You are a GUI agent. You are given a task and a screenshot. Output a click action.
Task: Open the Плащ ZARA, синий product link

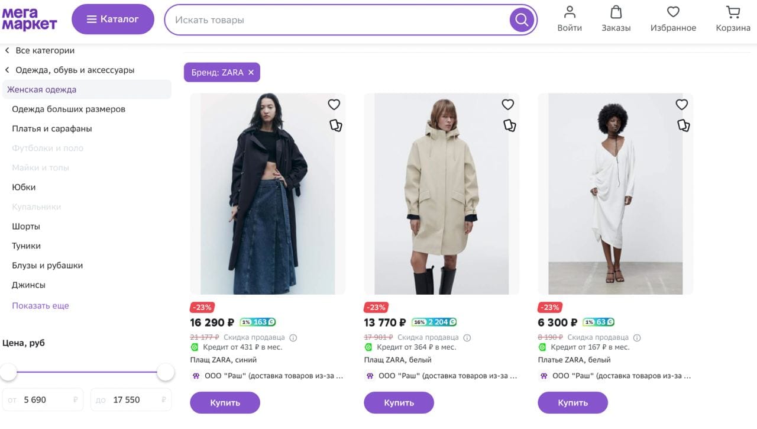224,360
